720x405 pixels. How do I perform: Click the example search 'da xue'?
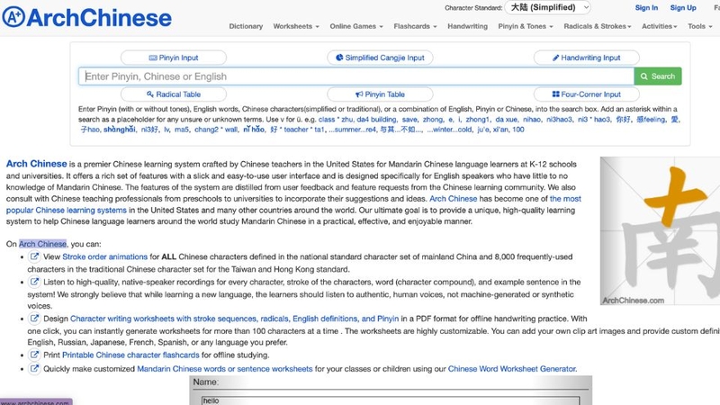506,120
